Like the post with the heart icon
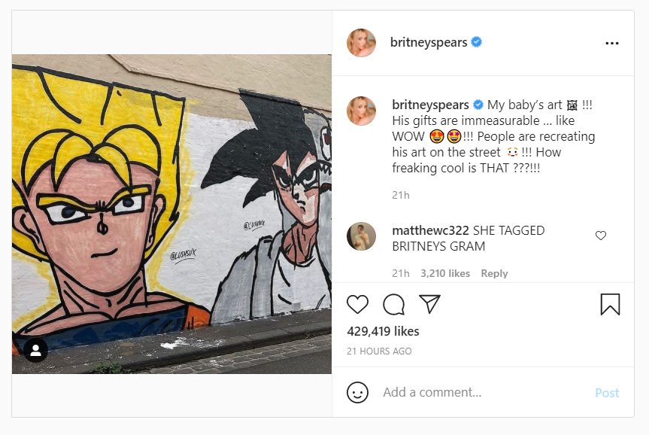649x435 pixels. coord(358,304)
